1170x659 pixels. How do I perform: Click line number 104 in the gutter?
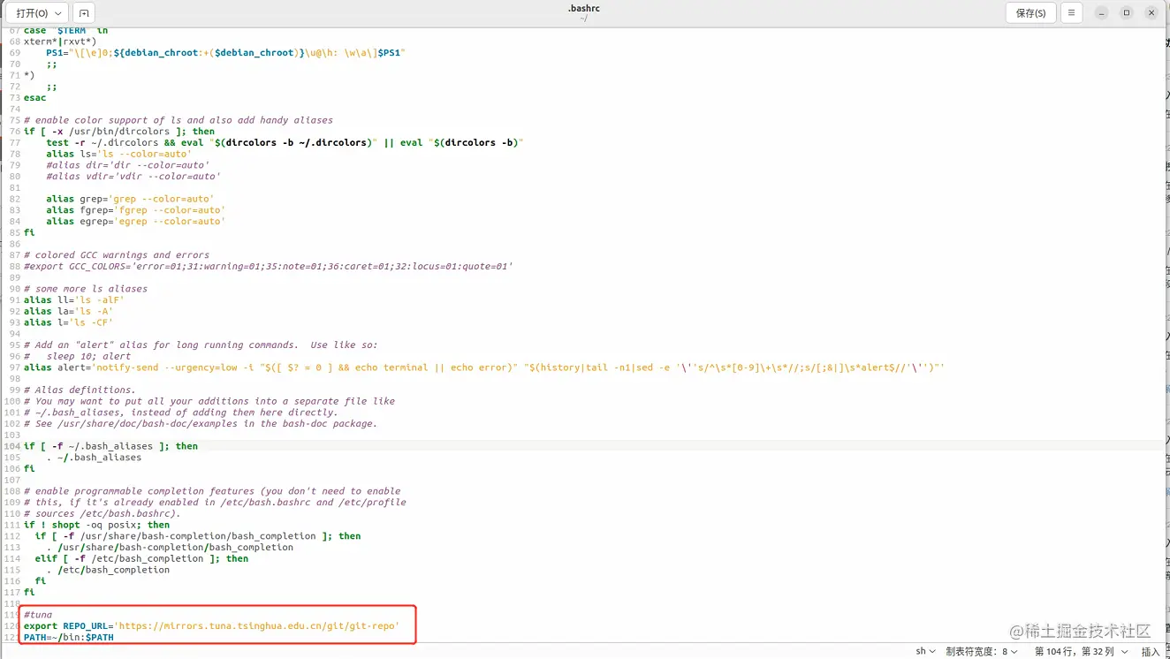coord(11,446)
